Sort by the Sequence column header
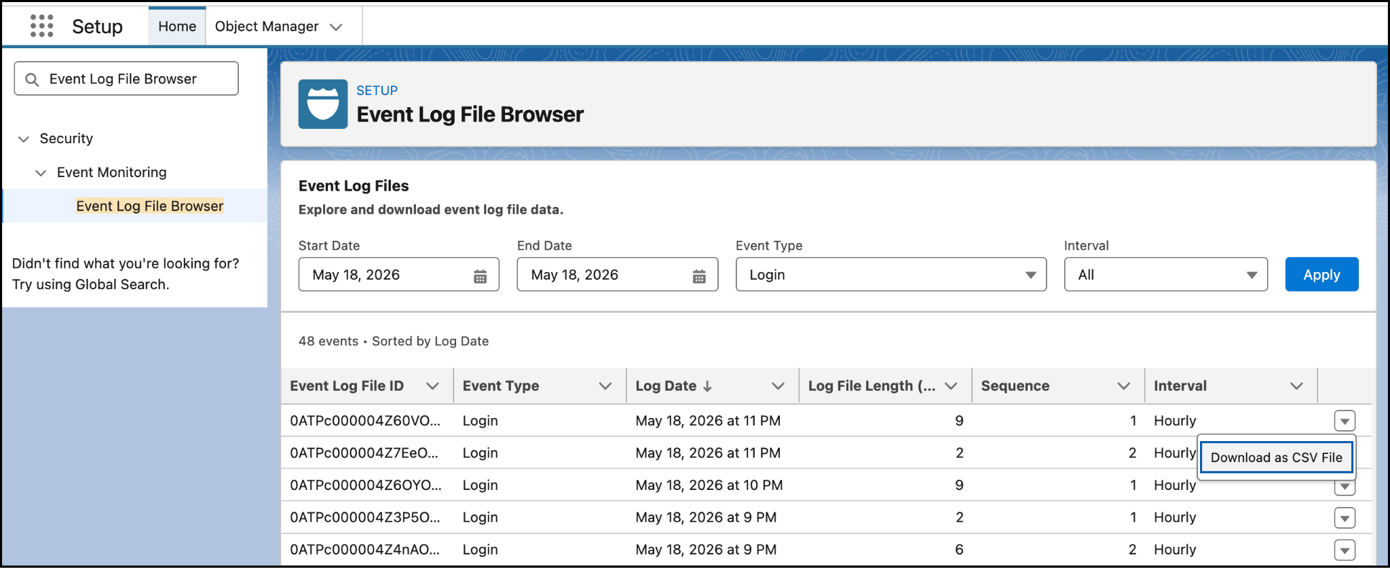 pyautogui.click(x=1015, y=386)
